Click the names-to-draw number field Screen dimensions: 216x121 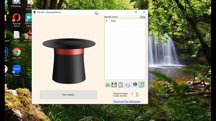coord(133,94)
